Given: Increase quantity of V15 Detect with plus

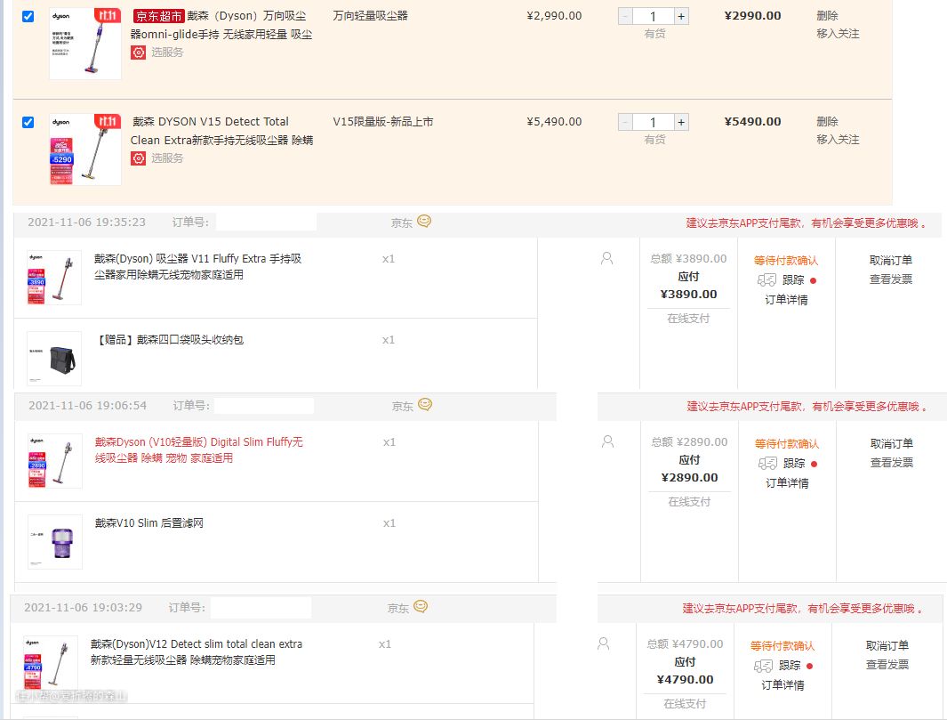Looking at the screenshot, I should [681, 122].
